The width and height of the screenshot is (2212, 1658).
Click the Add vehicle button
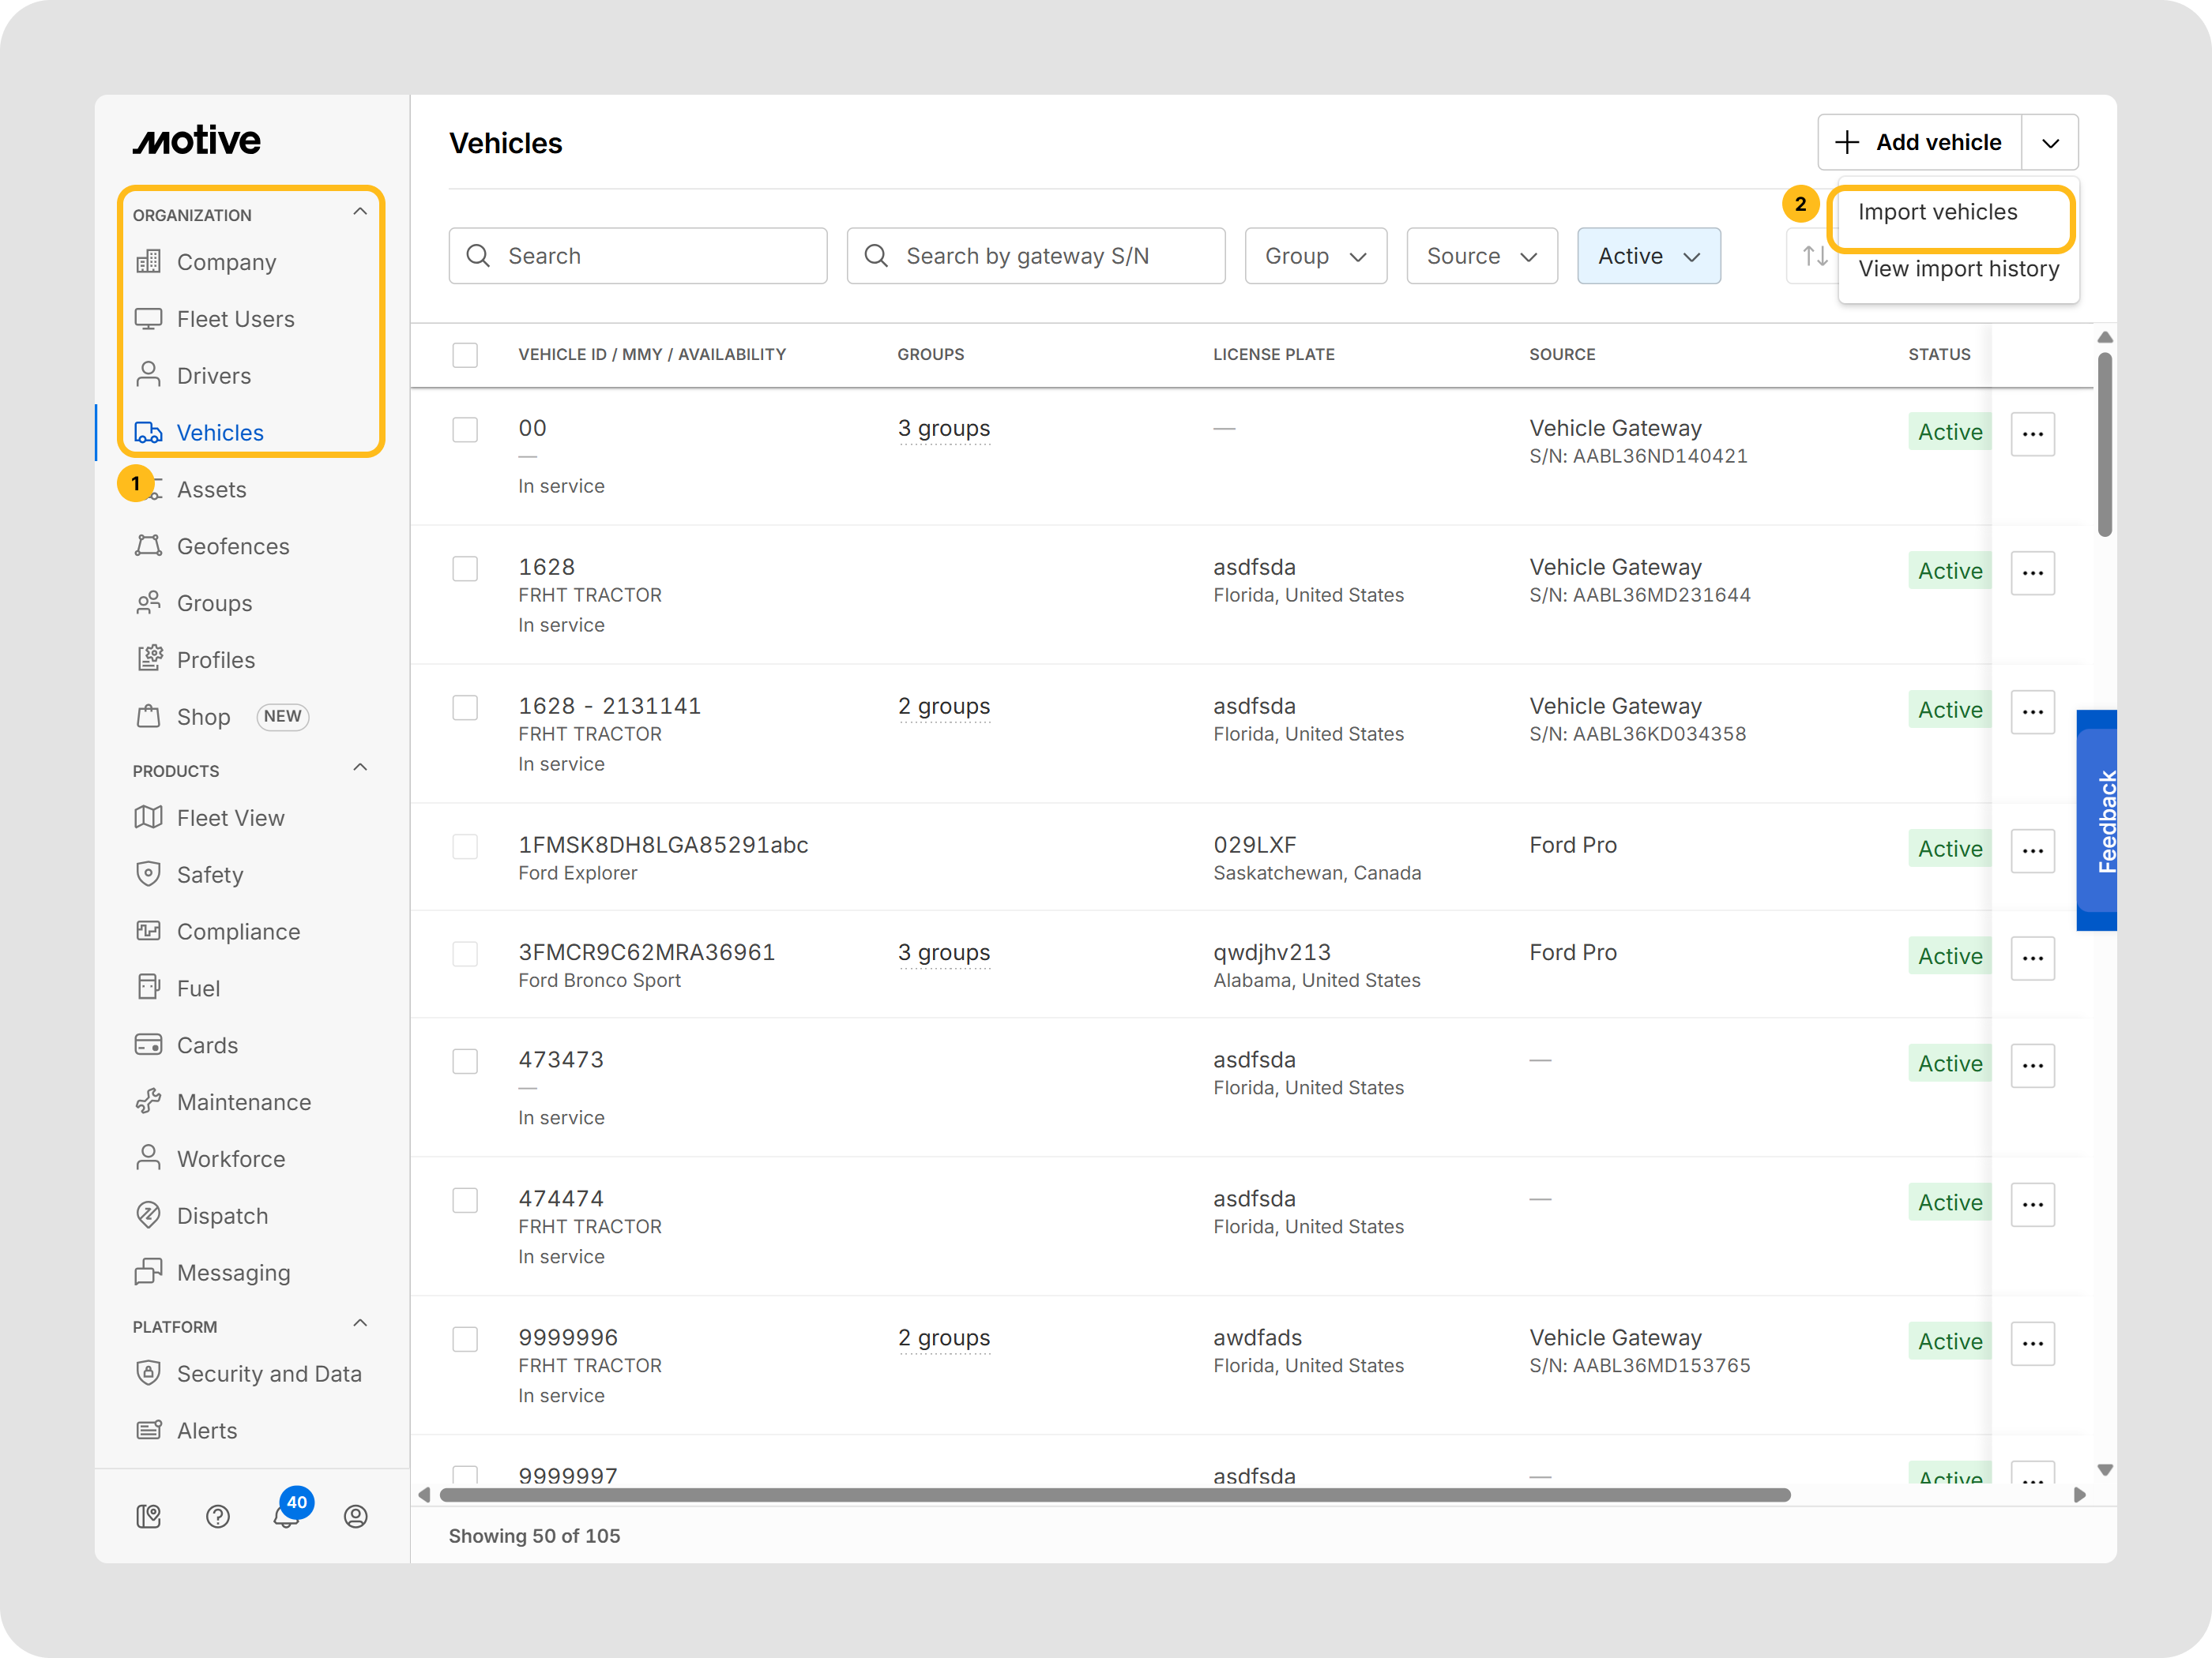(1918, 142)
